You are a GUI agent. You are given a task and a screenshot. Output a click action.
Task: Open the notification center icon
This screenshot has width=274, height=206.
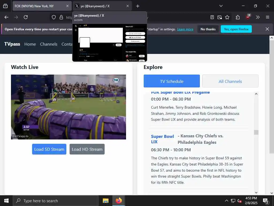coord(266,201)
